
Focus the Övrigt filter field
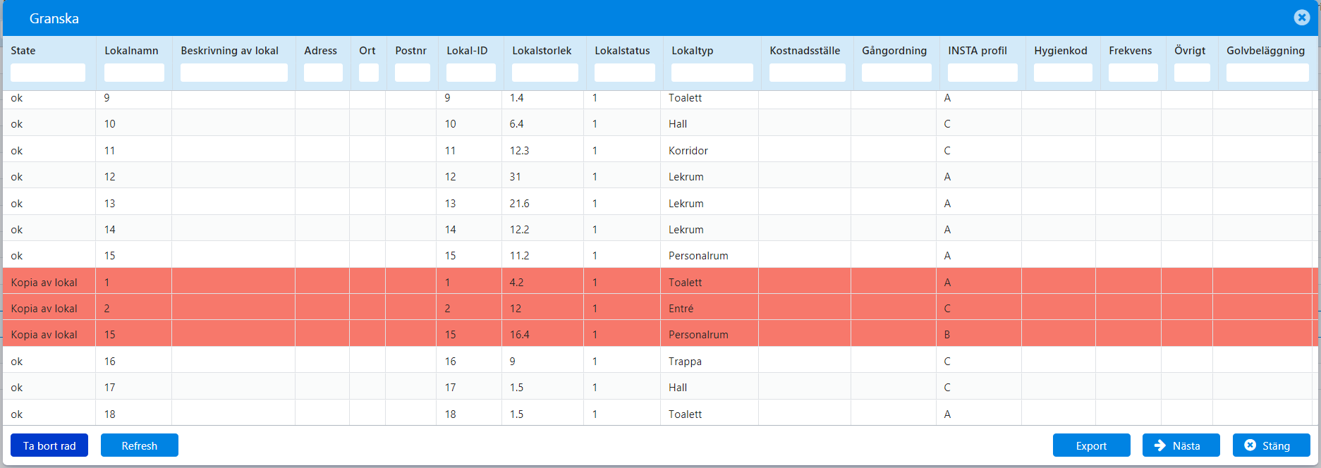tap(1192, 73)
